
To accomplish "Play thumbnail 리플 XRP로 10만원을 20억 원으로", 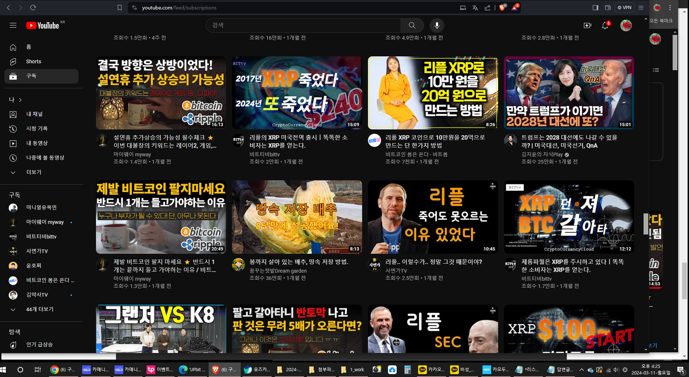I will [x=433, y=93].
